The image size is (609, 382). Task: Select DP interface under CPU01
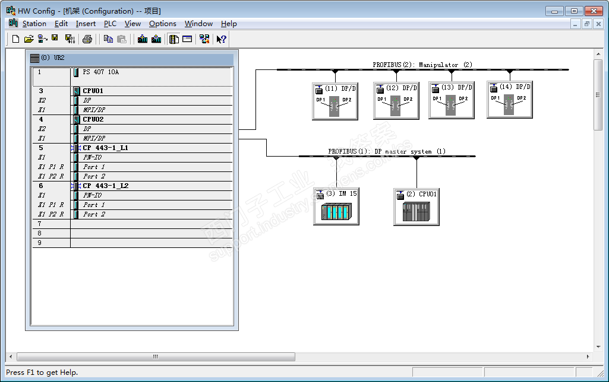132,100
